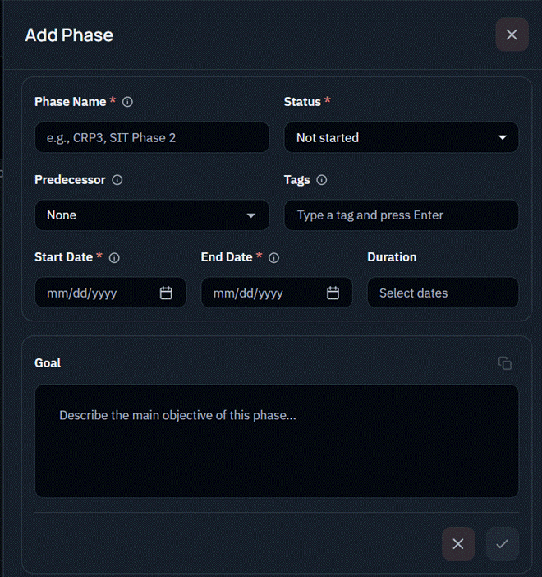Viewport: 542px width, 577px height.
Task: Copy the Goal text with copy icon
Action: (505, 363)
